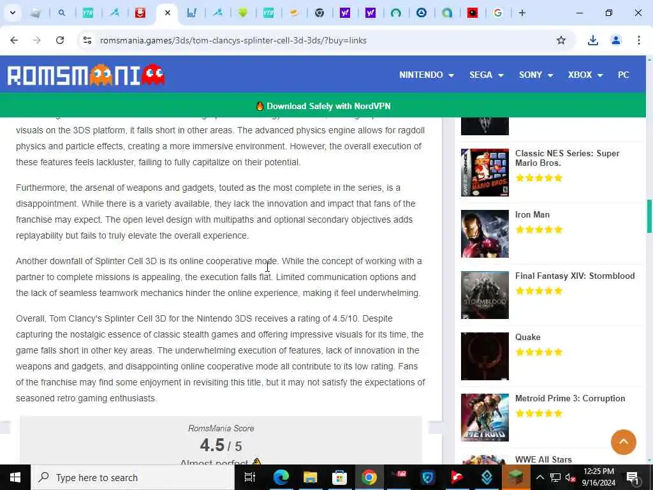Open the Minecraft block taskbar icon
This screenshot has height=490, width=653.
516,477
